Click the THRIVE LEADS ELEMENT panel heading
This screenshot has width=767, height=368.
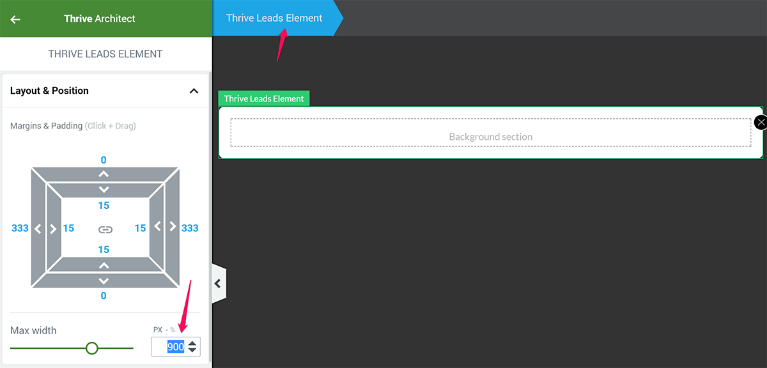click(x=105, y=54)
